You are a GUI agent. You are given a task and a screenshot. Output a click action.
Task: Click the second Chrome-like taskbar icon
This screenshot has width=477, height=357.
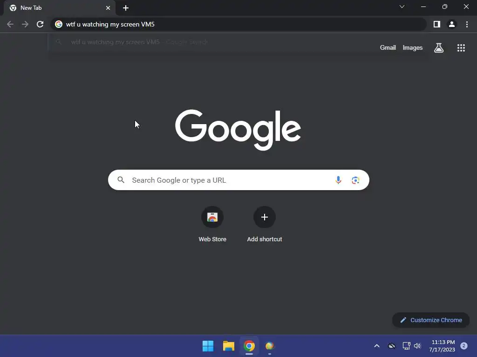pyautogui.click(x=270, y=346)
